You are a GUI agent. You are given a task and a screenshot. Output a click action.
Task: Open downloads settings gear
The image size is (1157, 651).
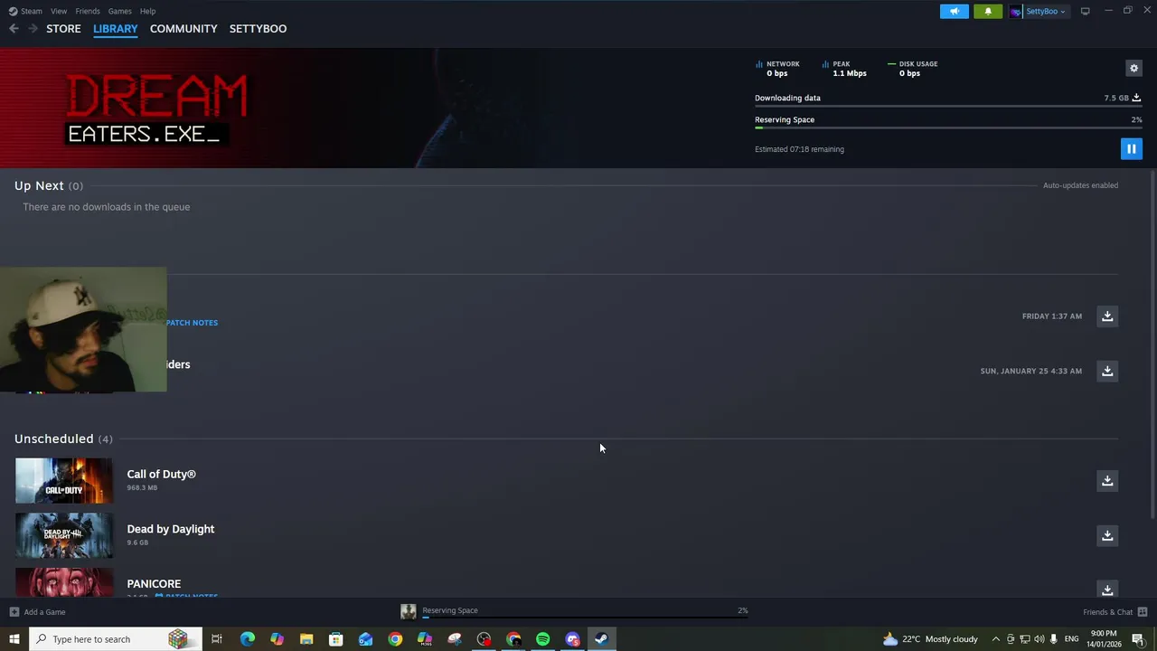pos(1133,68)
